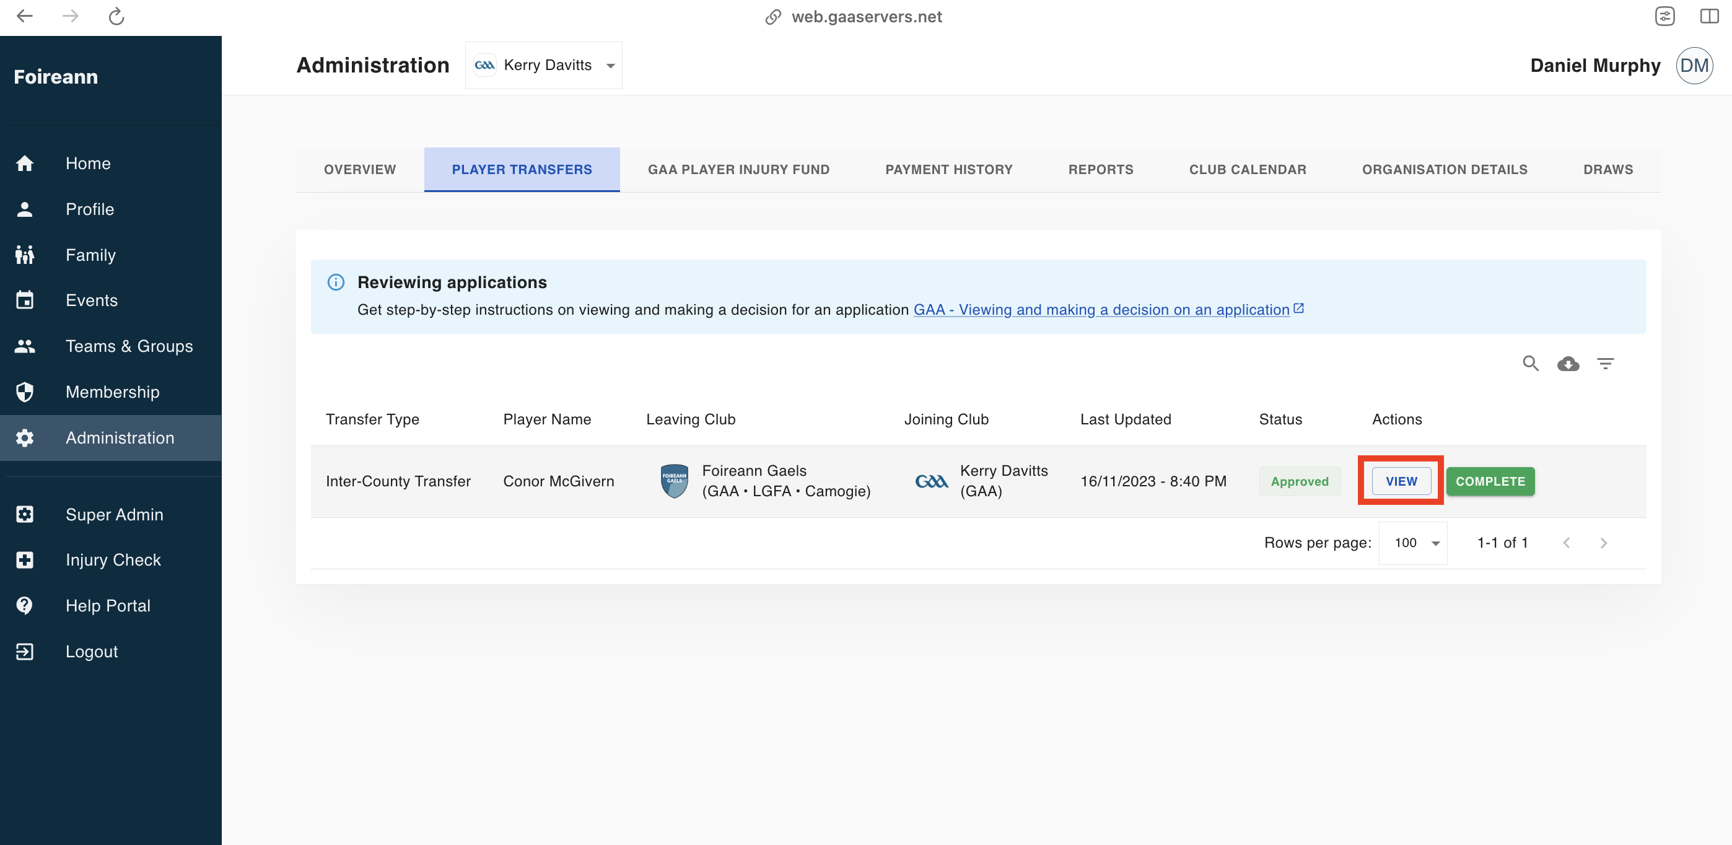Click the Family people icon
The height and width of the screenshot is (845, 1732).
coord(25,255)
